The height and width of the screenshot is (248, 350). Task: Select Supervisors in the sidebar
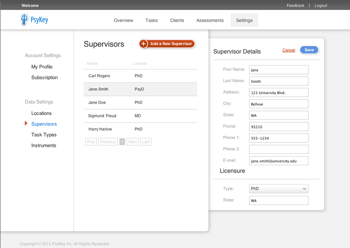[44, 124]
